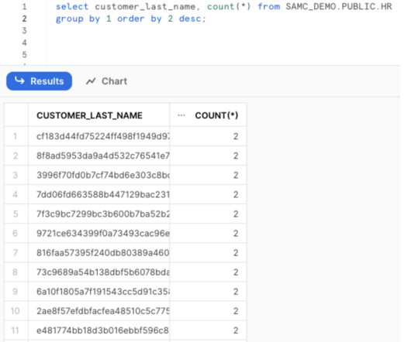The image size is (411, 342).
Task: Select result row number 8
Action: [16, 272]
